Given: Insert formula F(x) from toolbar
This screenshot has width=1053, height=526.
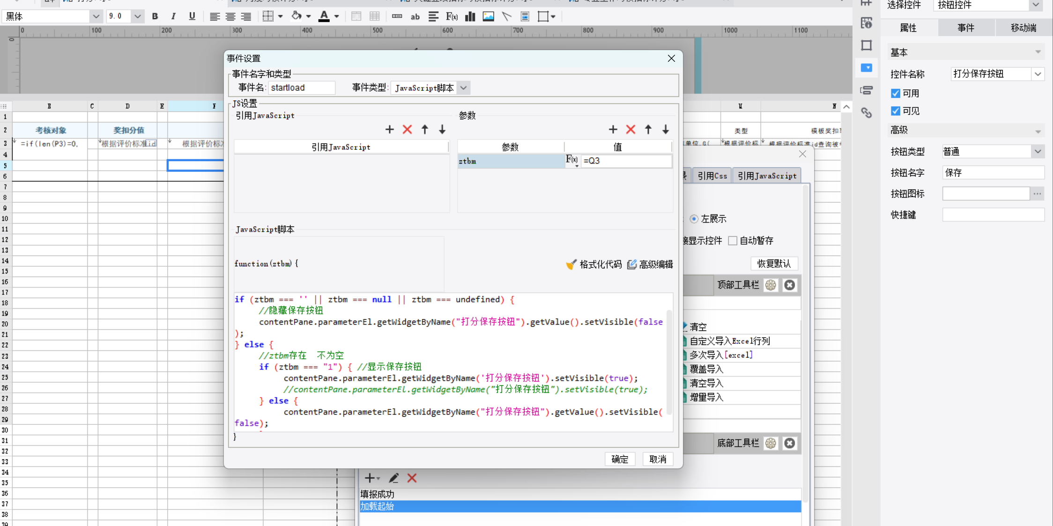Looking at the screenshot, I should coord(452,16).
